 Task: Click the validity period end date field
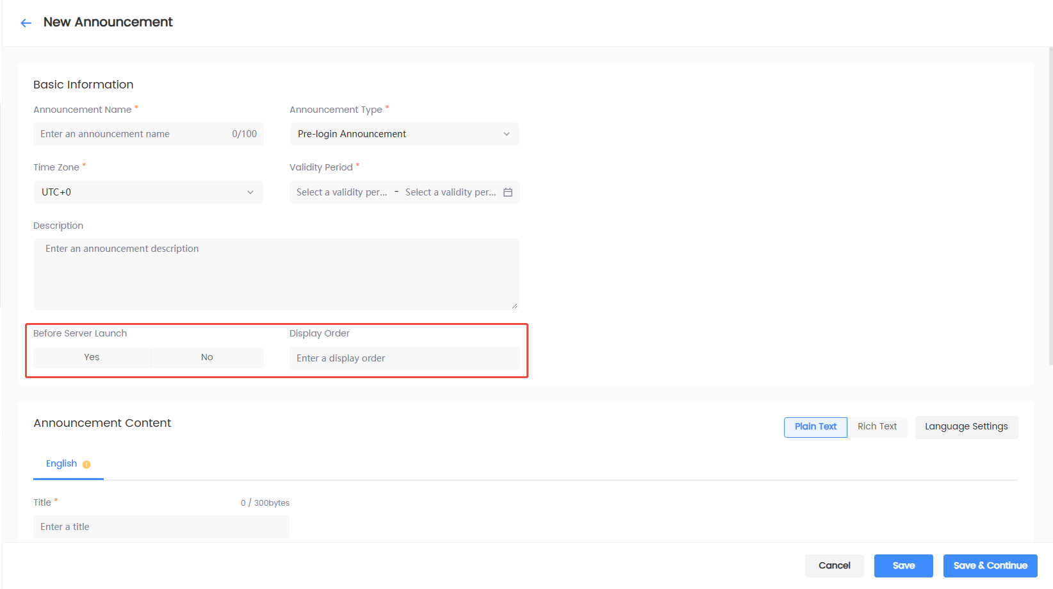[x=451, y=192]
